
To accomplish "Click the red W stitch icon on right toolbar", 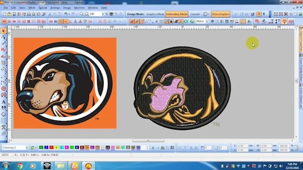I will pyautogui.click(x=257, y=21).
